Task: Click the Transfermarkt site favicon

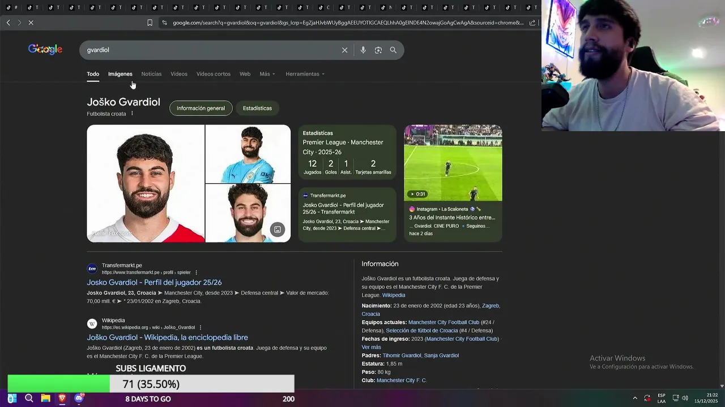Action: [x=92, y=269]
